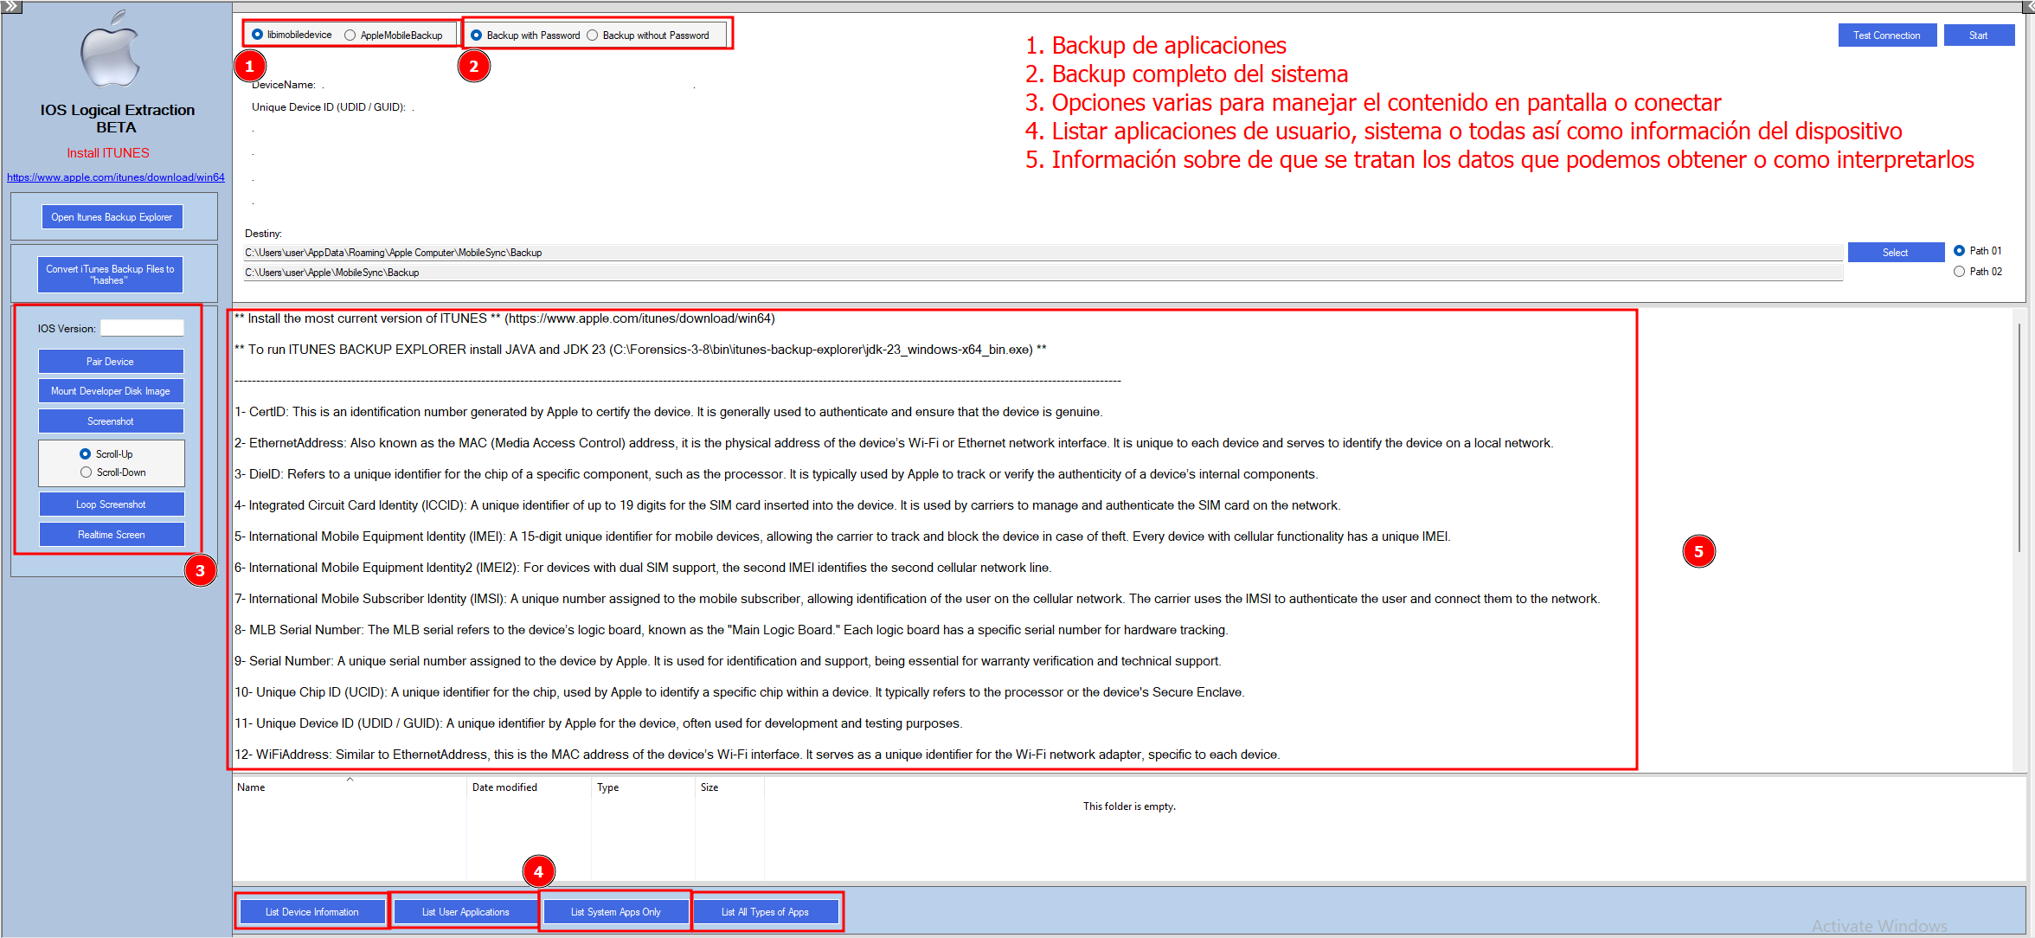Click 'This folder is empty.' text
Image resolution: width=2035 pixels, height=938 pixels.
pos(1129,806)
